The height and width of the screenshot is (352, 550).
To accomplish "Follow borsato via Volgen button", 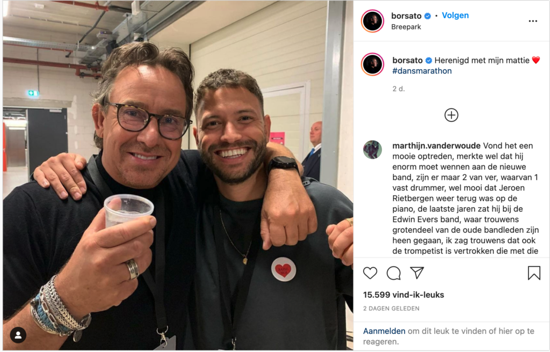I will coord(455,16).
